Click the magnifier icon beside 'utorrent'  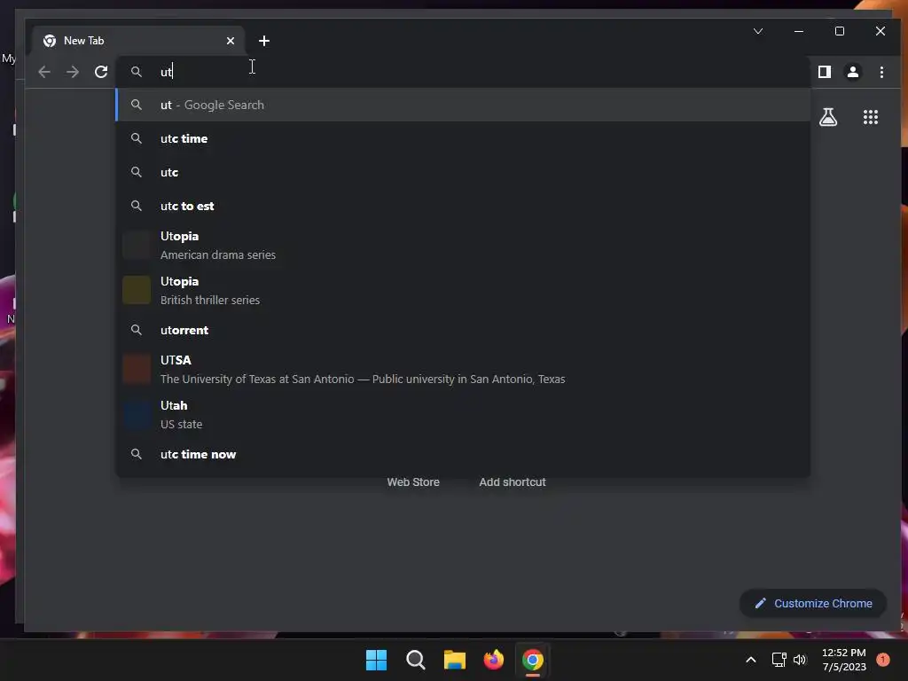(136, 330)
